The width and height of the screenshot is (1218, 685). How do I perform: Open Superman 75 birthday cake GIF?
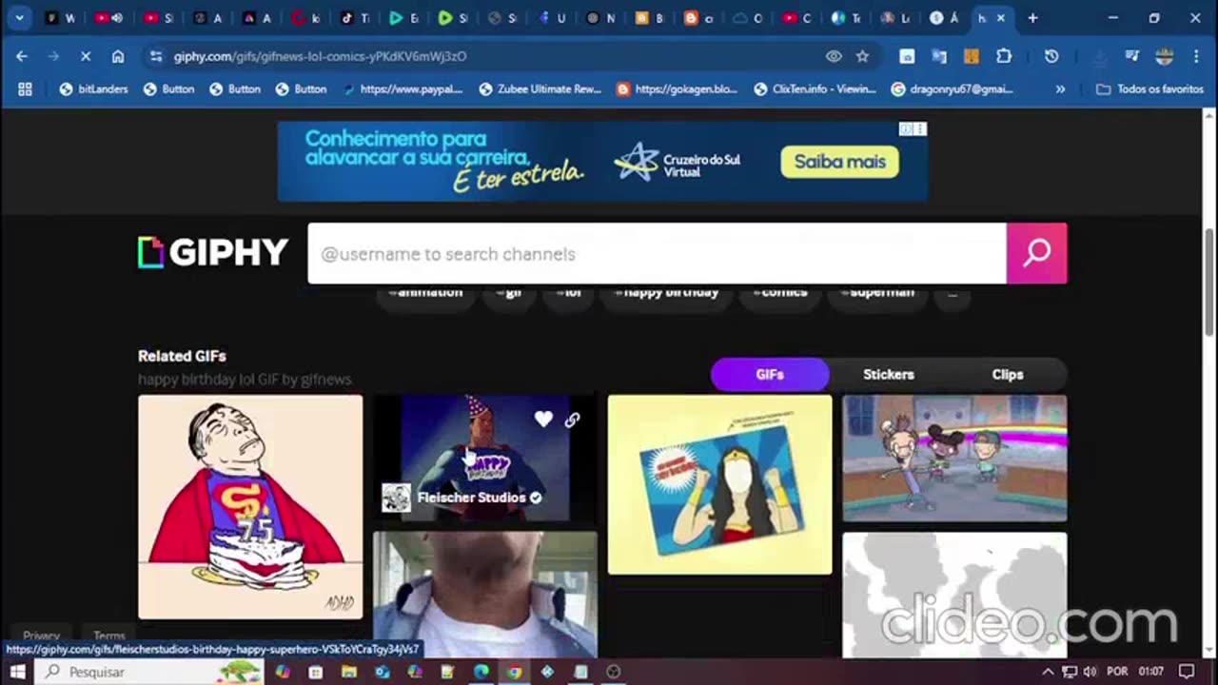[x=250, y=507]
